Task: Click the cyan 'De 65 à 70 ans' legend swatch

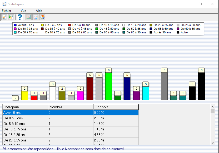Action: (15, 32)
